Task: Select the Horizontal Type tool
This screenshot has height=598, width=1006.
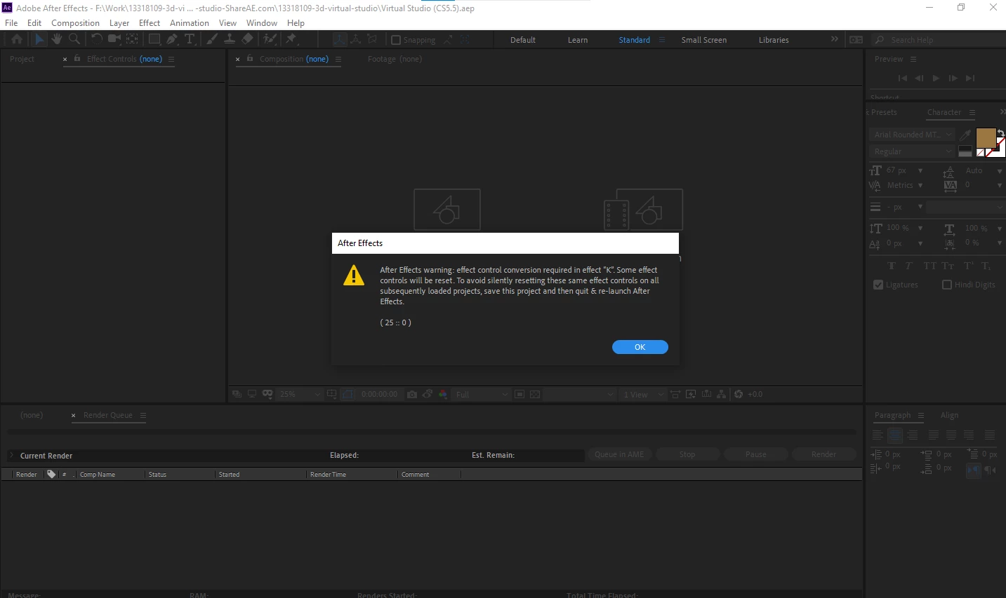Action: (x=189, y=39)
